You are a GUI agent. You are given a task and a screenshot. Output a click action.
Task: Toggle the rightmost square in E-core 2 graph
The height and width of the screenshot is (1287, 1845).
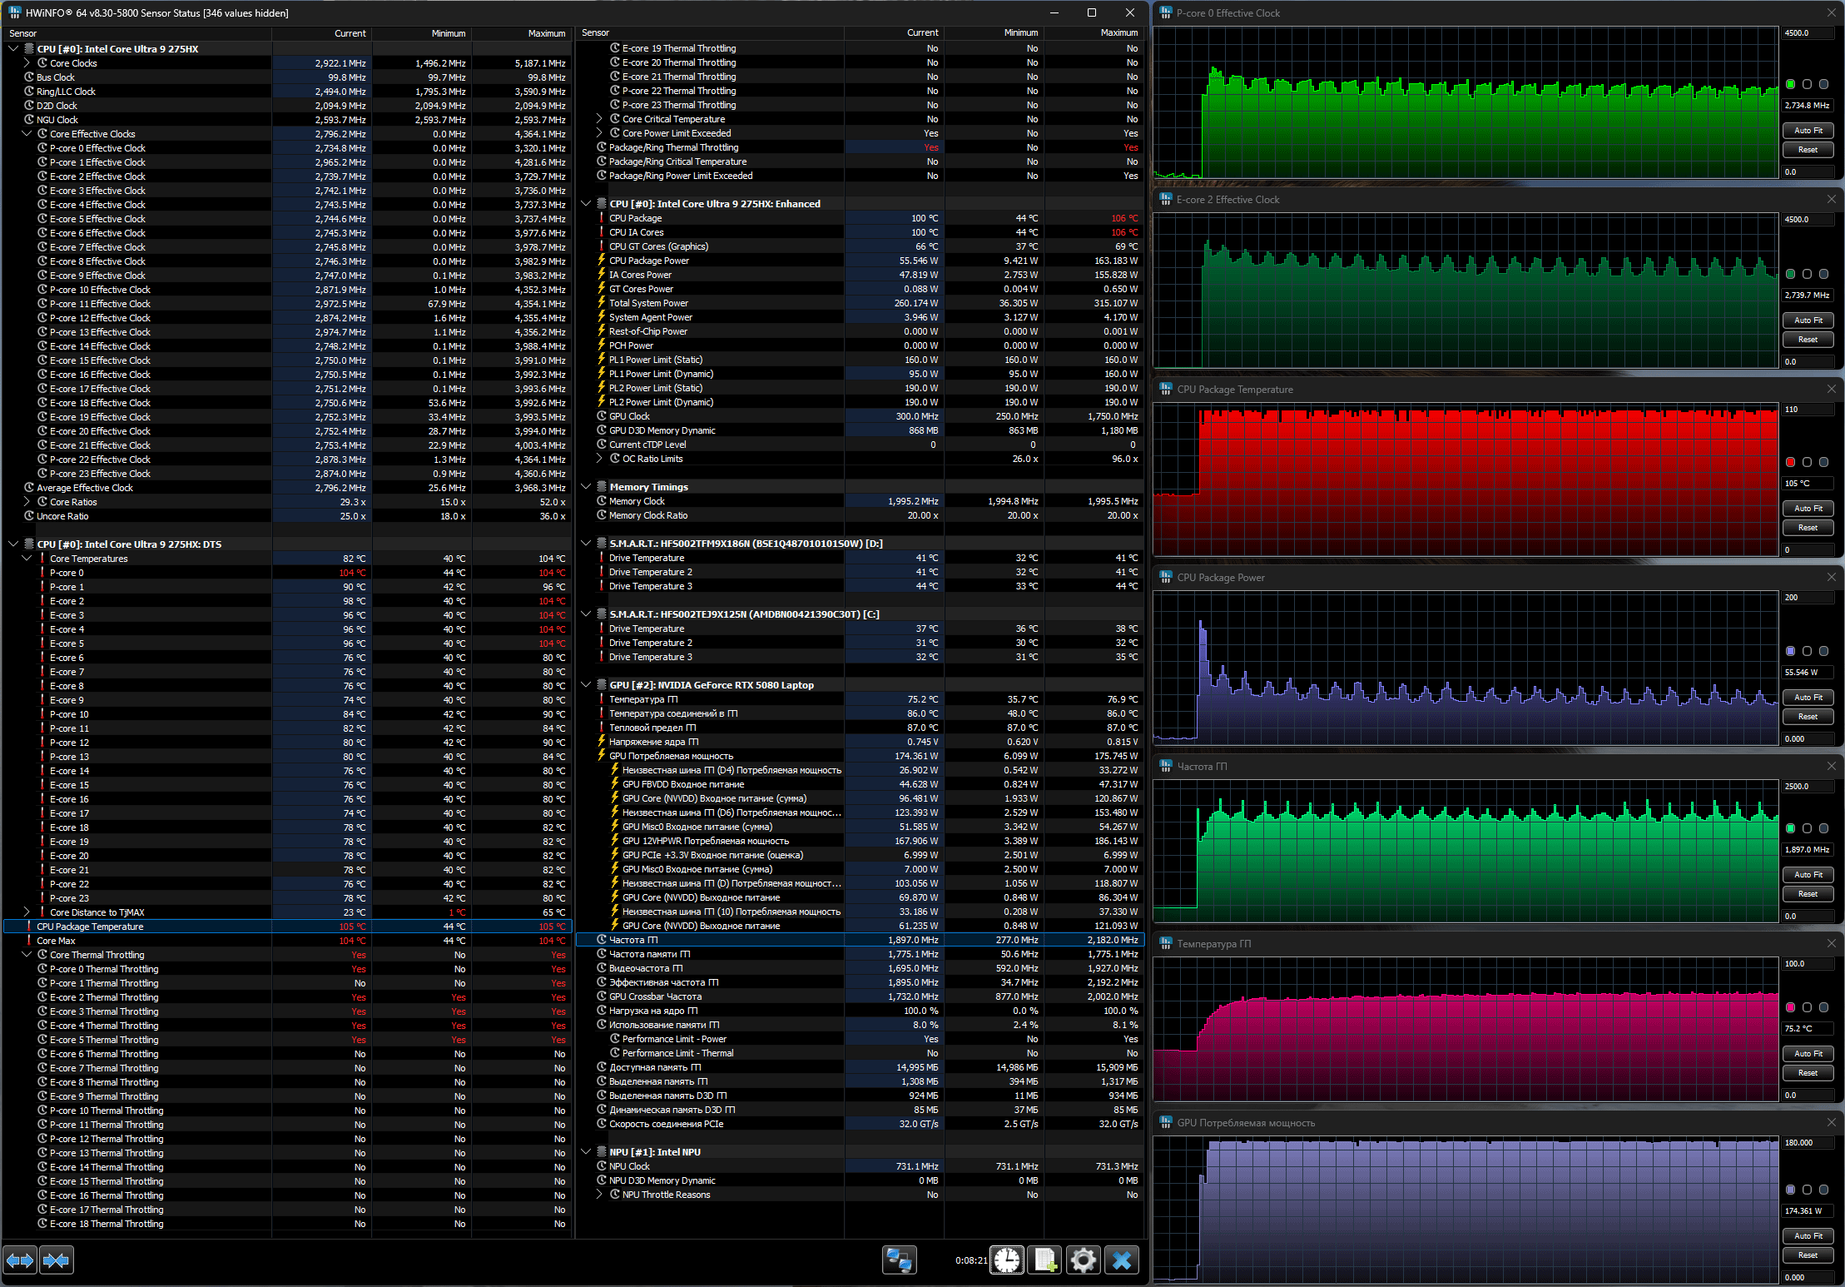coord(1823,274)
